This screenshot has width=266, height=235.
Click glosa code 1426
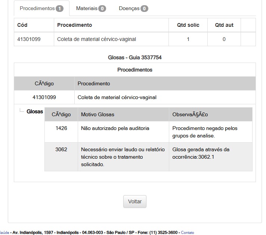coord(61,128)
